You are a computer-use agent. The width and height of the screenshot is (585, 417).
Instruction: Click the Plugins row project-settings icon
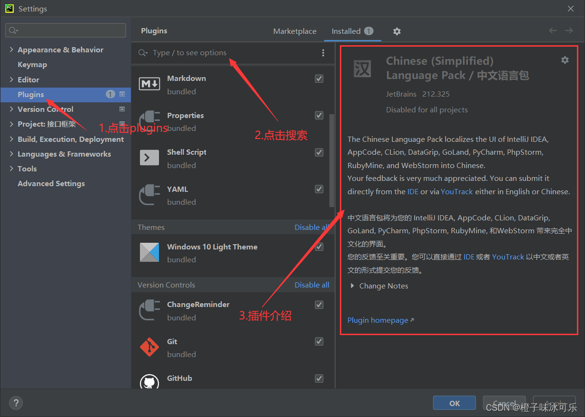point(122,94)
